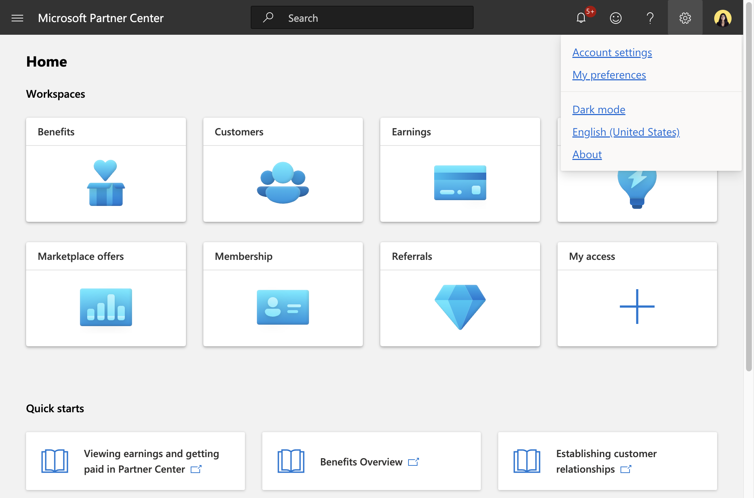The image size is (754, 498).
Task: Open English (United States) language option
Action: point(626,132)
